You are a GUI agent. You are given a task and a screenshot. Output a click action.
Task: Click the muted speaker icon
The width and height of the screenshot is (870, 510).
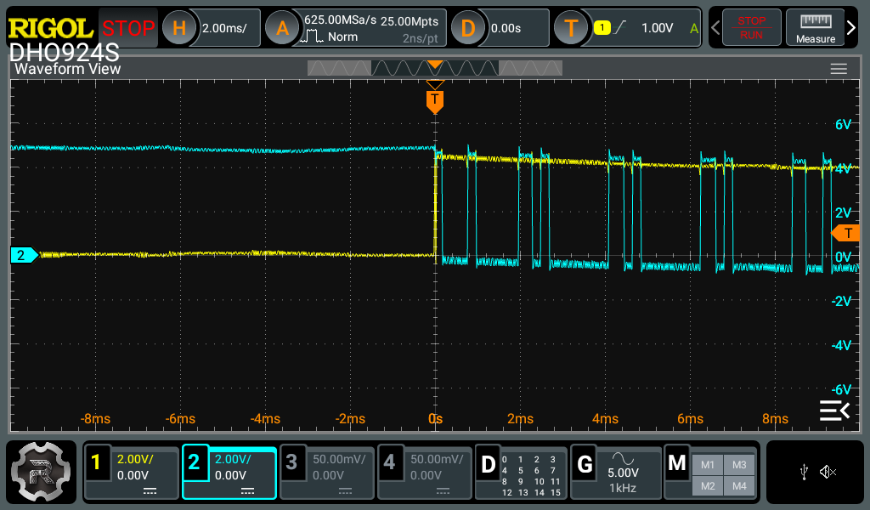pyautogui.click(x=828, y=472)
